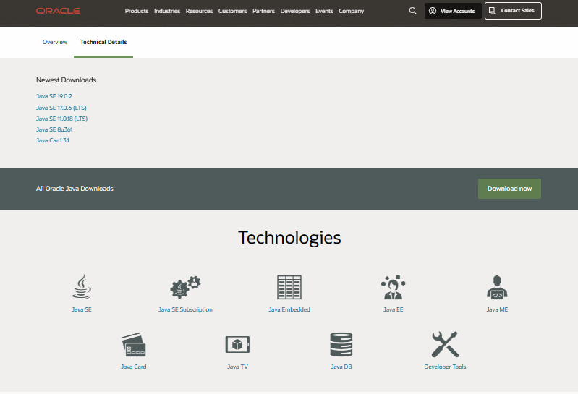Open the Company menu
The image size is (578, 394).
[352, 11]
